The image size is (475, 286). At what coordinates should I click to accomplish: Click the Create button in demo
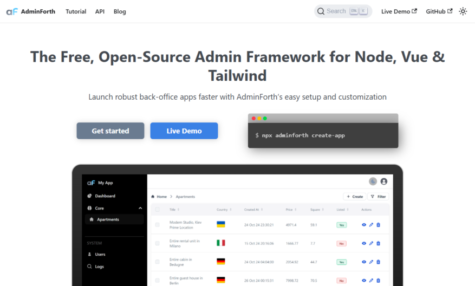[355, 197]
